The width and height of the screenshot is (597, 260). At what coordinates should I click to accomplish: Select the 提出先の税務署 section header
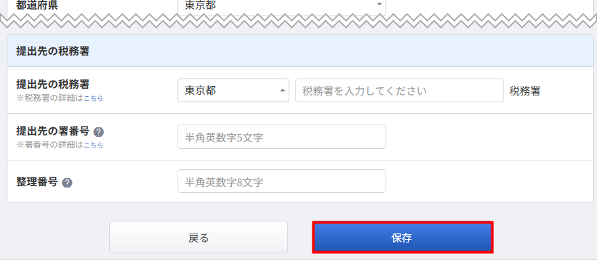coord(300,51)
